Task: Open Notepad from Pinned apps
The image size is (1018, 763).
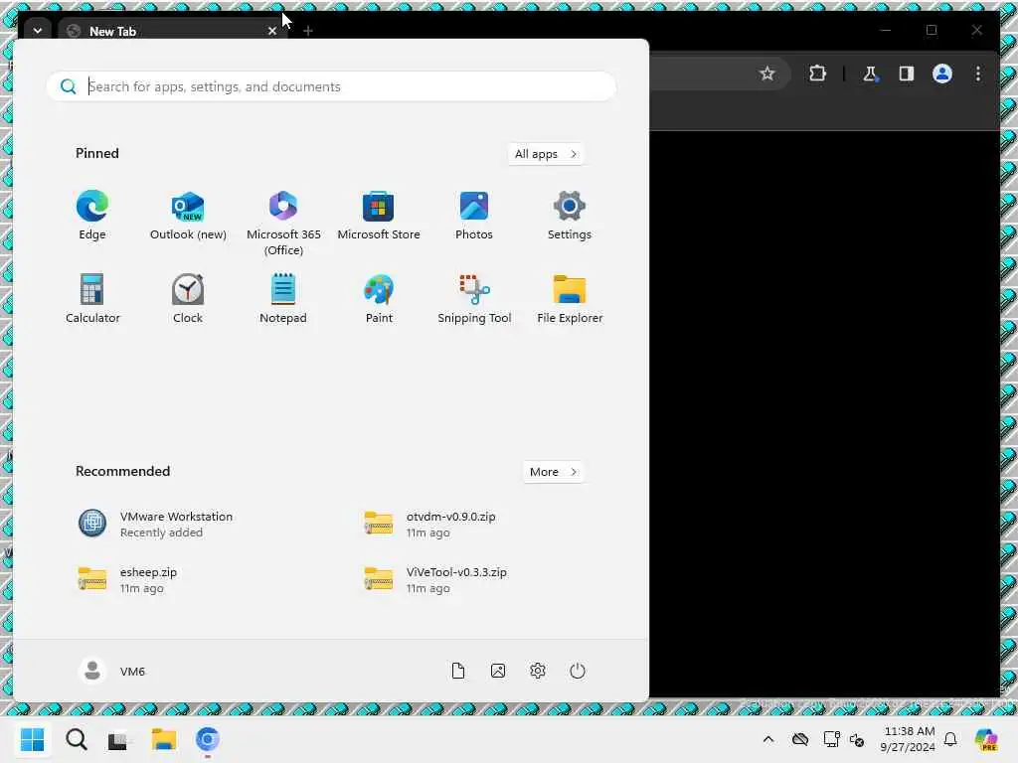Action: point(283,298)
